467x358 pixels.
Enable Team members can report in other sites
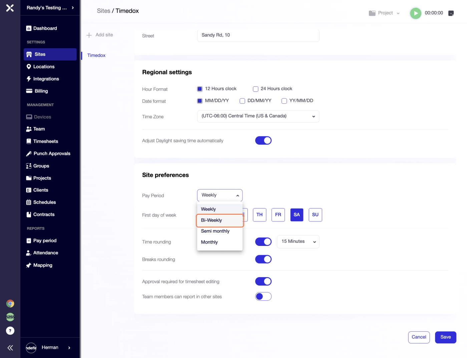click(x=263, y=297)
